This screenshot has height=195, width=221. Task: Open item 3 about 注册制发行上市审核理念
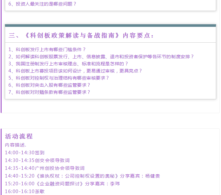[x=68, y=64]
